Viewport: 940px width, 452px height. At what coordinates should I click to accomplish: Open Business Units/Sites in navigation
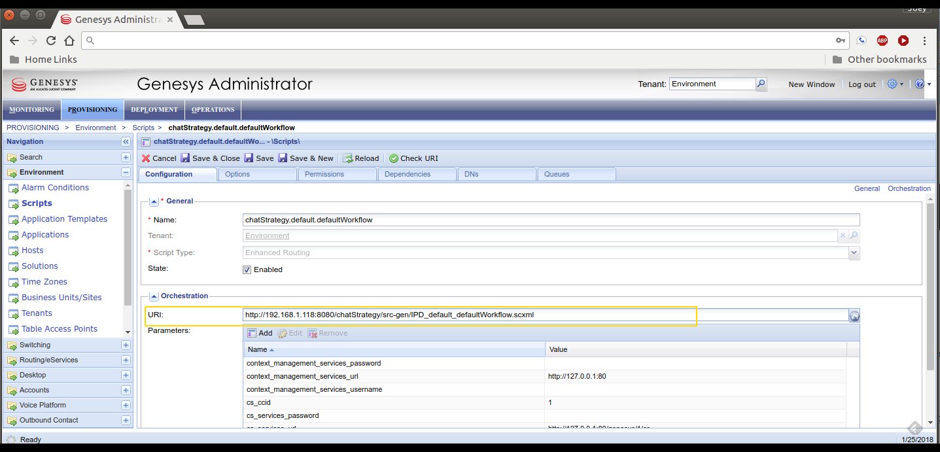[61, 298]
